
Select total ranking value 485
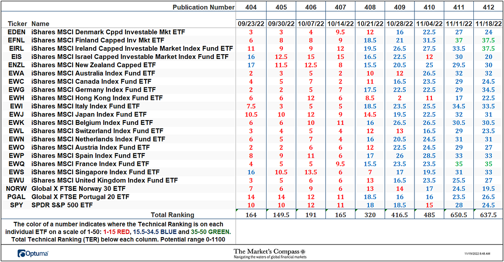coord(429,215)
